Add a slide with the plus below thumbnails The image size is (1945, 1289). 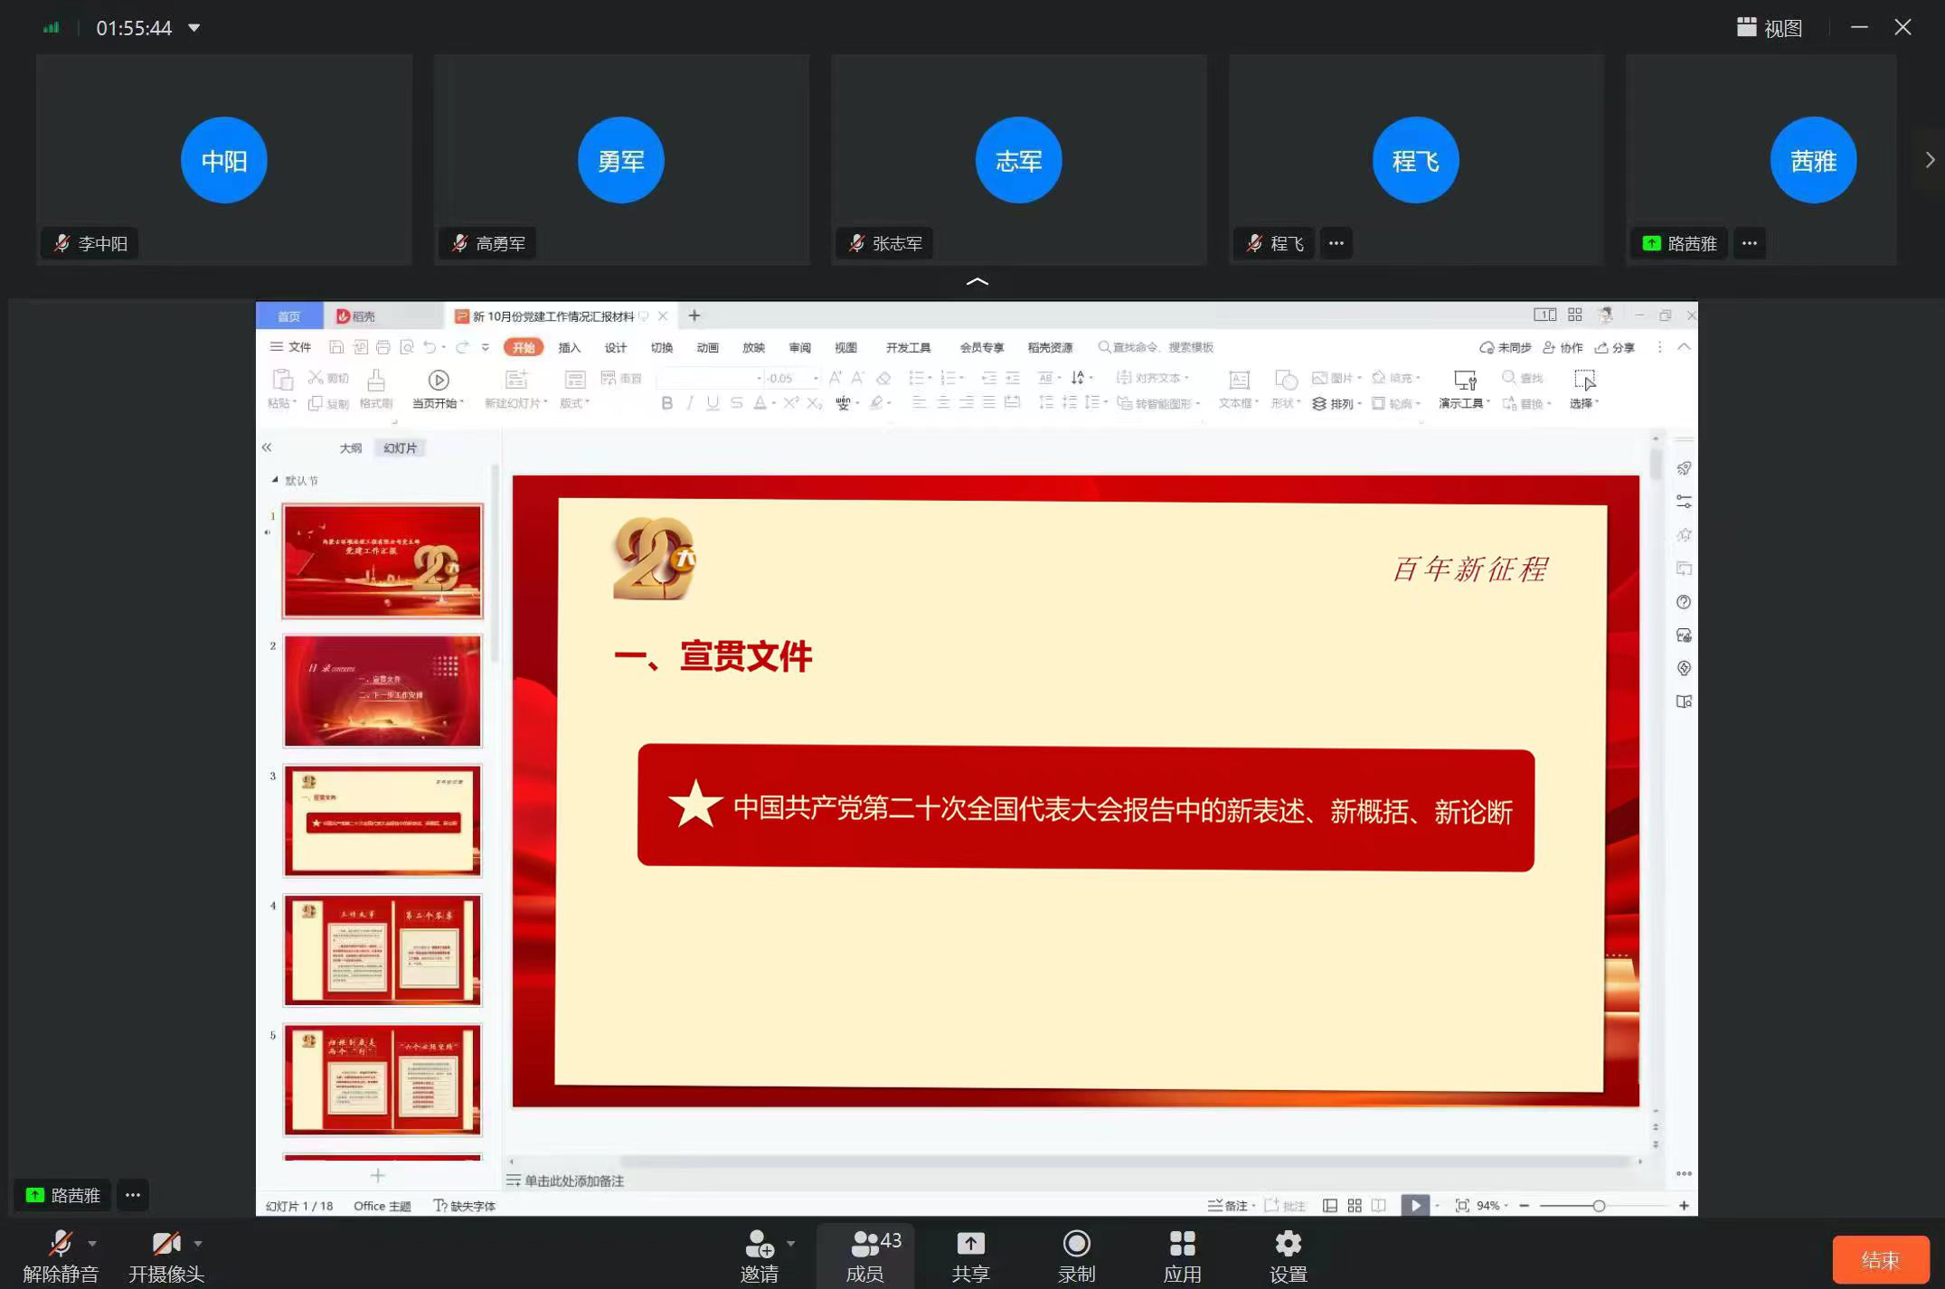pos(378,1175)
